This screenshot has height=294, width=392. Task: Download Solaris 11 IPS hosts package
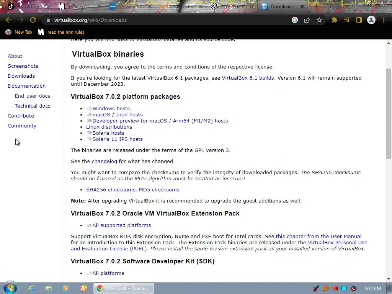pyautogui.click(x=118, y=139)
